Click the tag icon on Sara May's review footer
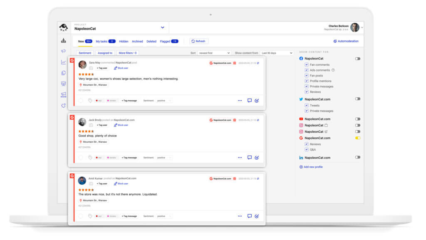 click(90, 101)
